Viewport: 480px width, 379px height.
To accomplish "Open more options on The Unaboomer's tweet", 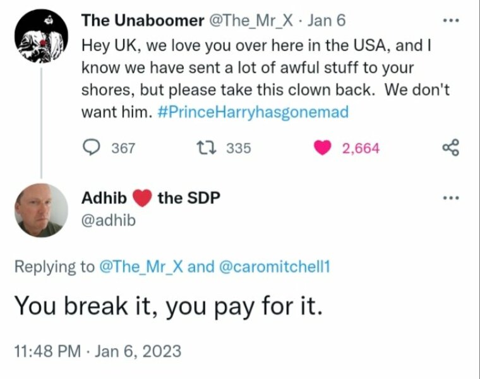I will tap(450, 20).
